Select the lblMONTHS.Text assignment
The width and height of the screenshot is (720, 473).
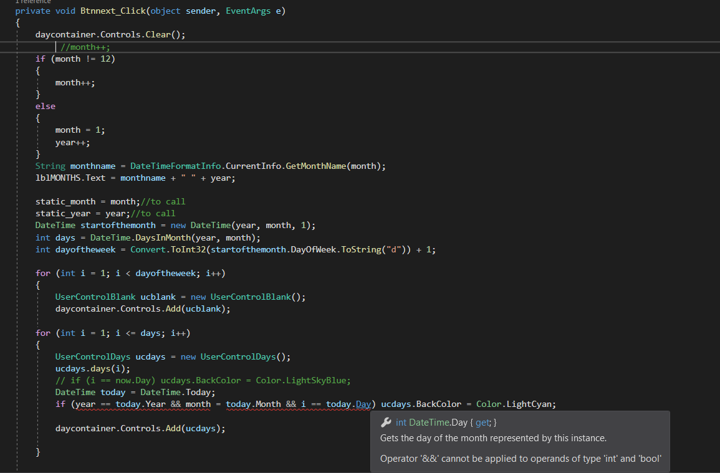click(x=70, y=178)
